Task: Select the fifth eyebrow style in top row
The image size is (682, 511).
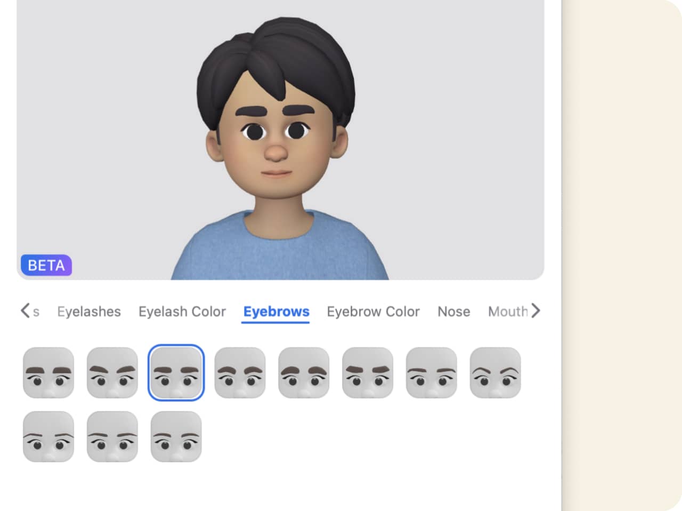Action: click(304, 373)
